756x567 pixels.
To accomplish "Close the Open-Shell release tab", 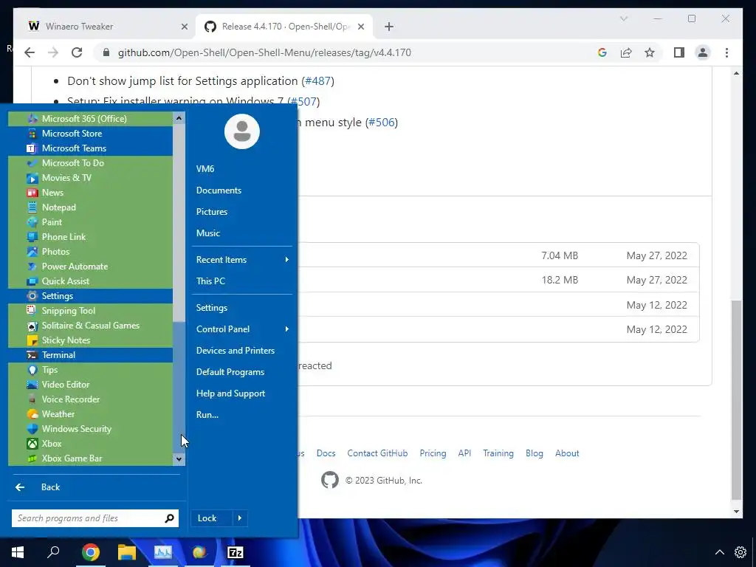I will [360, 27].
